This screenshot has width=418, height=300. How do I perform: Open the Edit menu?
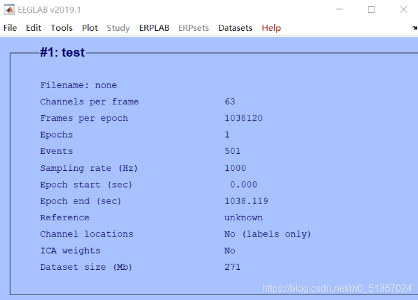click(x=33, y=28)
